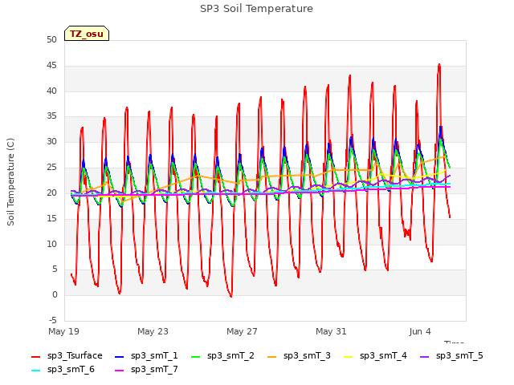Click the 10 y-axis tick label
The width and height of the screenshot is (514, 385).
(x=51, y=244)
